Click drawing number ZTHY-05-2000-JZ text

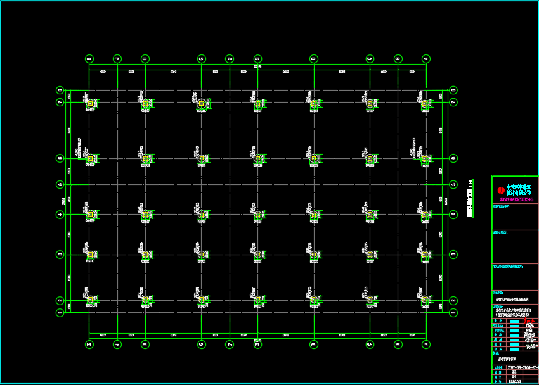point(523,367)
